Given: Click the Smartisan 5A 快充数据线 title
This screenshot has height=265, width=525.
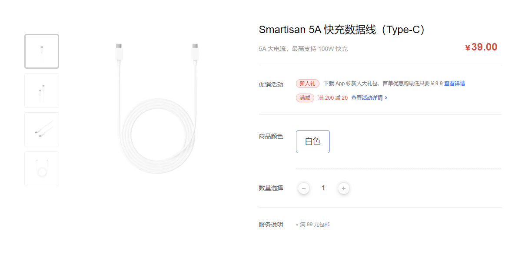Looking at the screenshot, I should (x=342, y=30).
